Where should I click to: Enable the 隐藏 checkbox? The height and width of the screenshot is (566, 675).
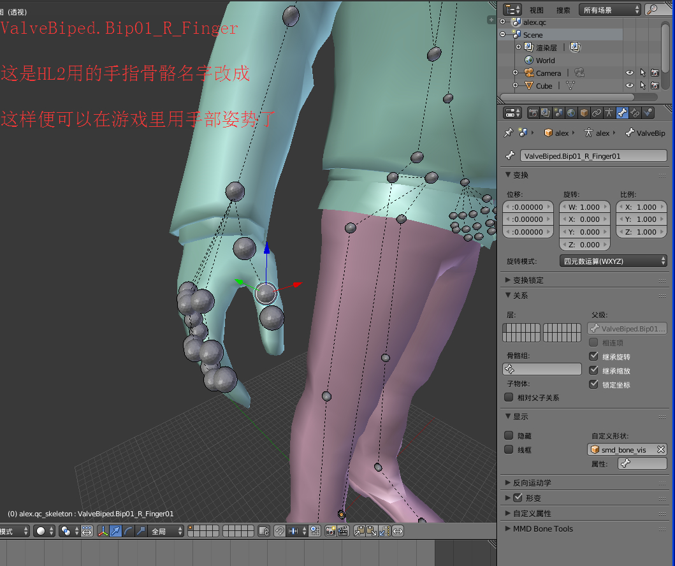pyautogui.click(x=509, y=435)
